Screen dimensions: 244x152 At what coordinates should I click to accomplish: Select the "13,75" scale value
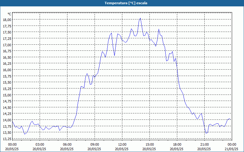7,126
